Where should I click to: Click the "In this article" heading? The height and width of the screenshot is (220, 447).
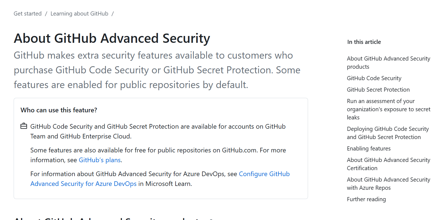click(x=364, y=42)
